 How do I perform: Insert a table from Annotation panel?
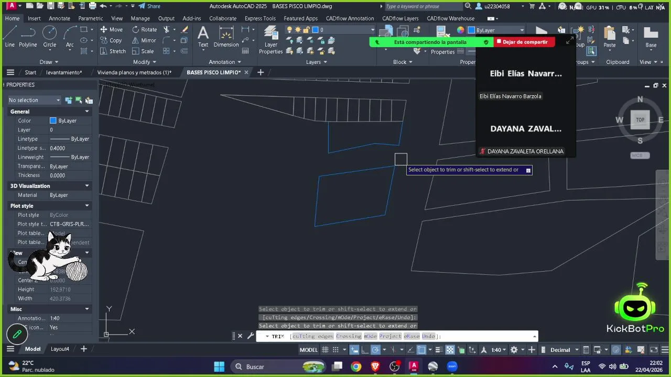click(245, 51)
